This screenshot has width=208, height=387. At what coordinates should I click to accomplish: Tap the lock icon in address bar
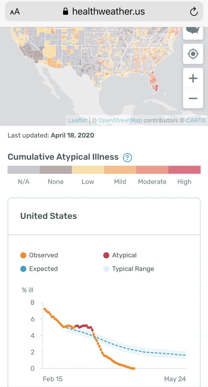66,12
